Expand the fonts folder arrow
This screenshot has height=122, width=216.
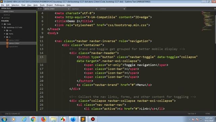click(4, 34)
